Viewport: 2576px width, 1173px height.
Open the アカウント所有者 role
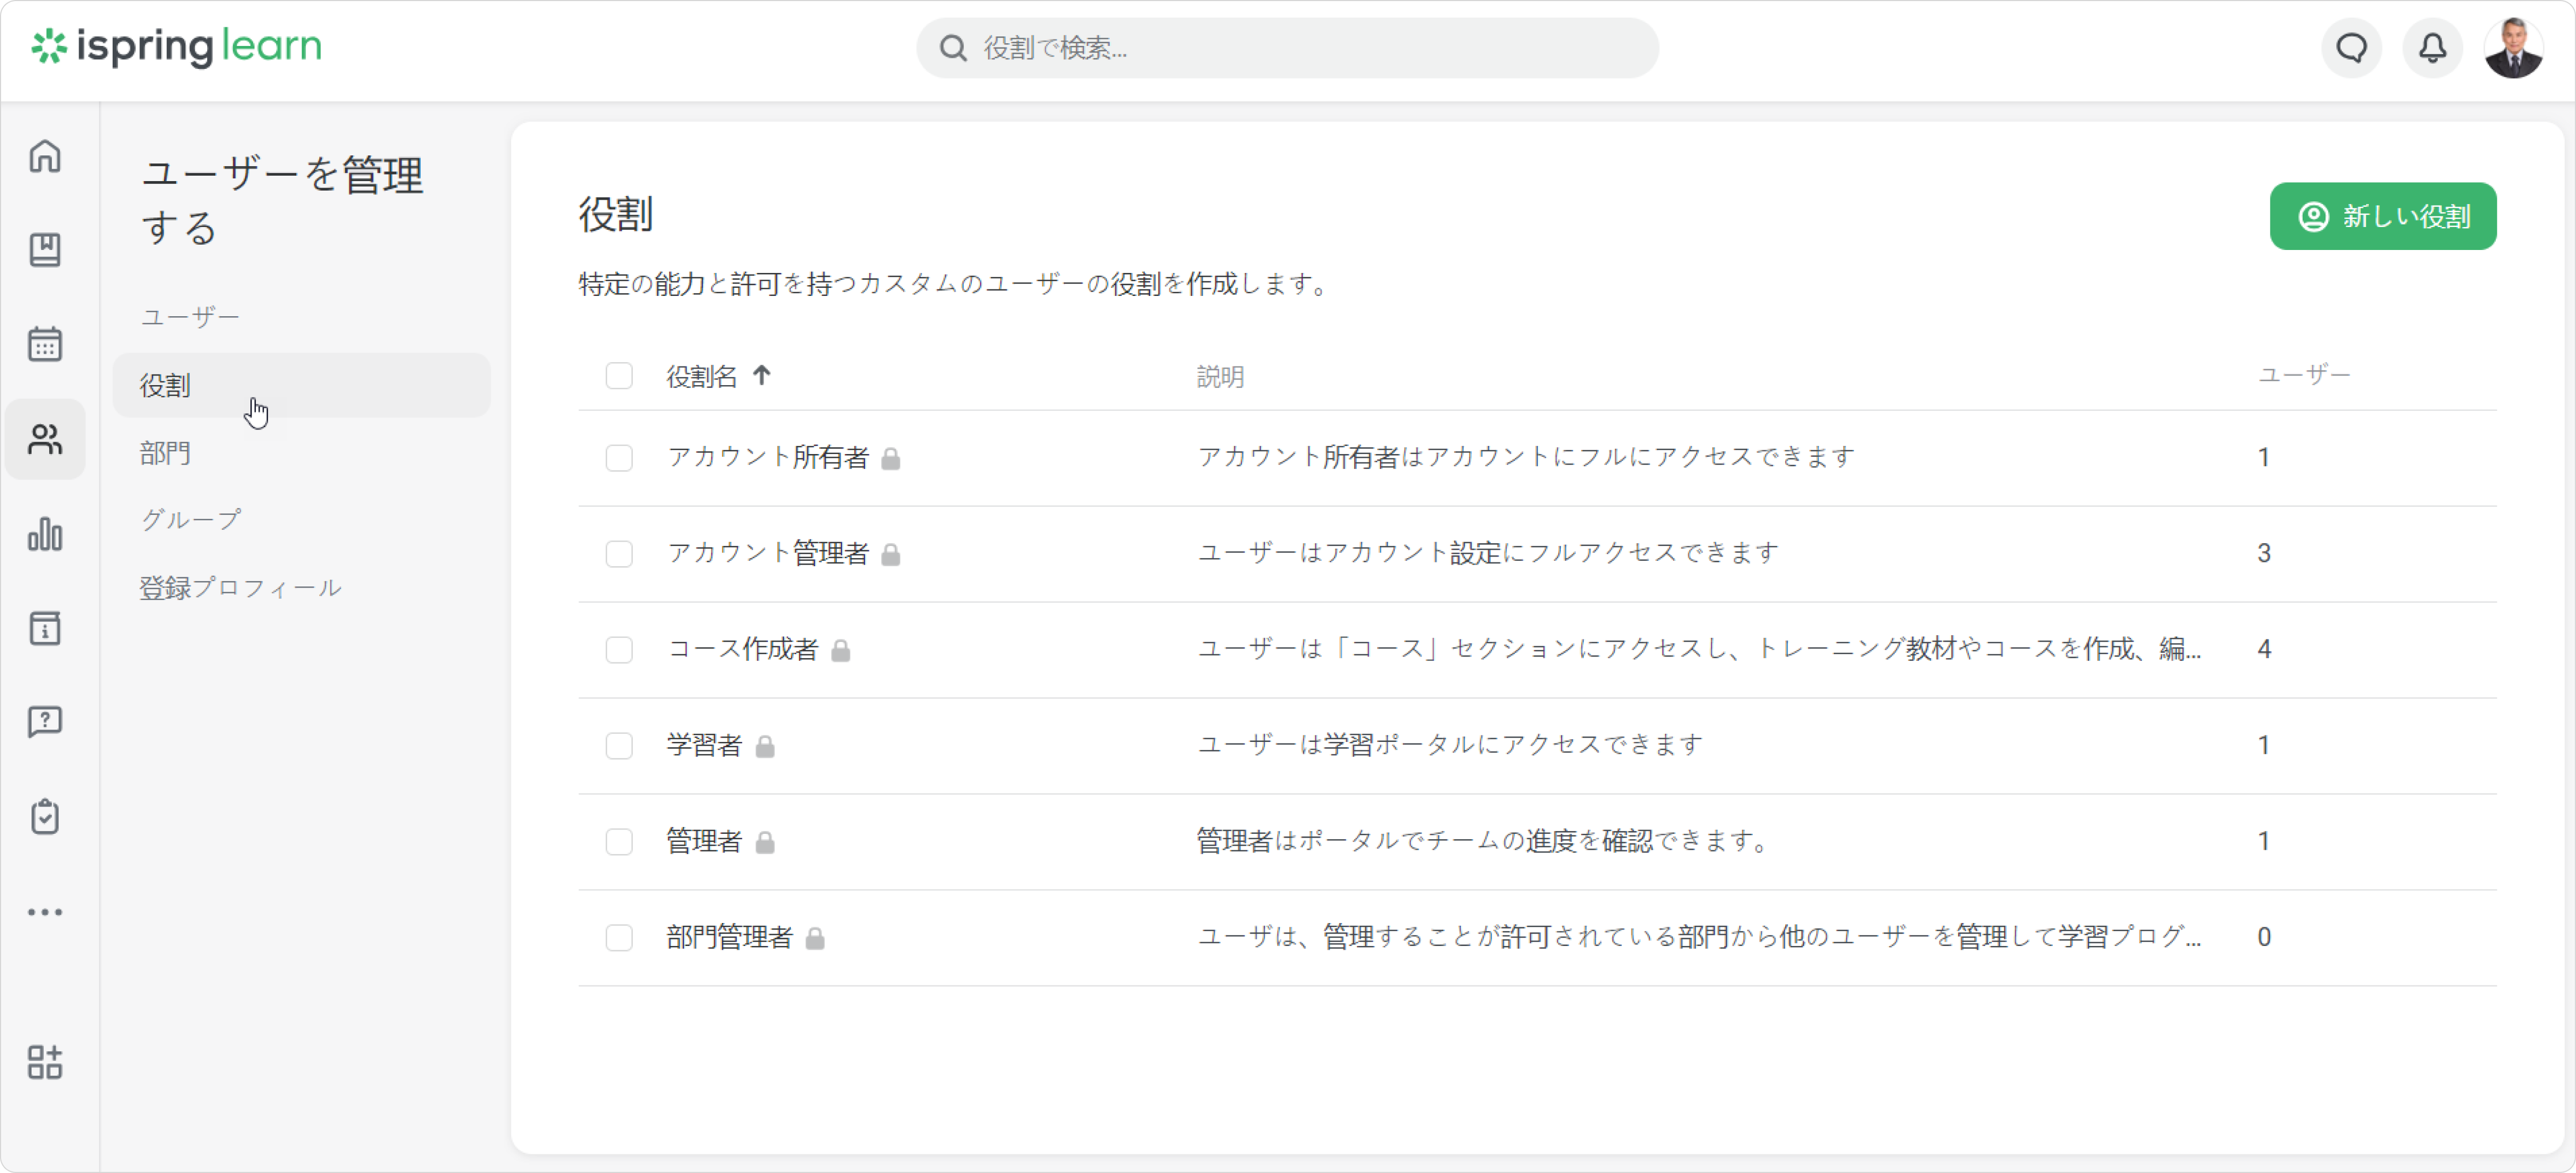click(767, 457)
